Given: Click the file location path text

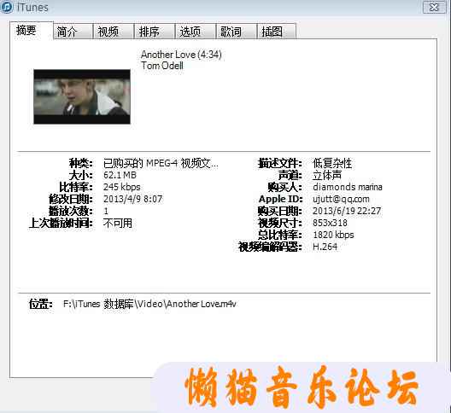Looking at the screenshot, I should [149, 304].
